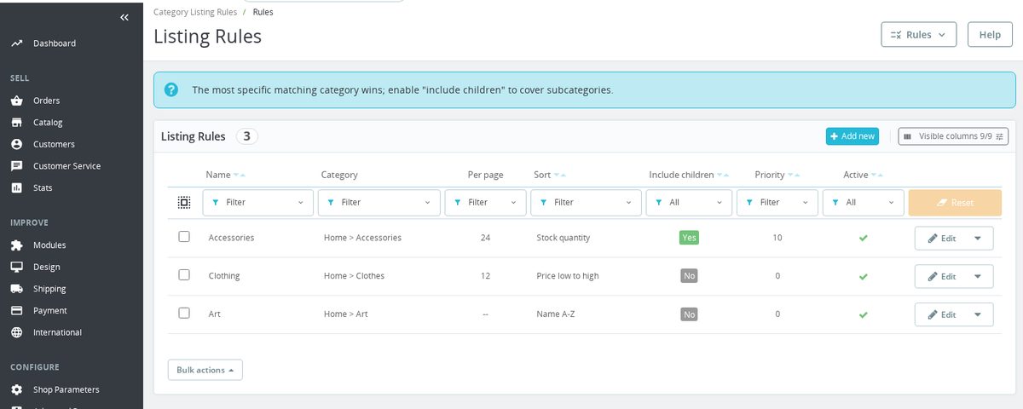Screen dimensions: 1023x409
Task: Open the Category filter dropdown
Action: point(379,203)
